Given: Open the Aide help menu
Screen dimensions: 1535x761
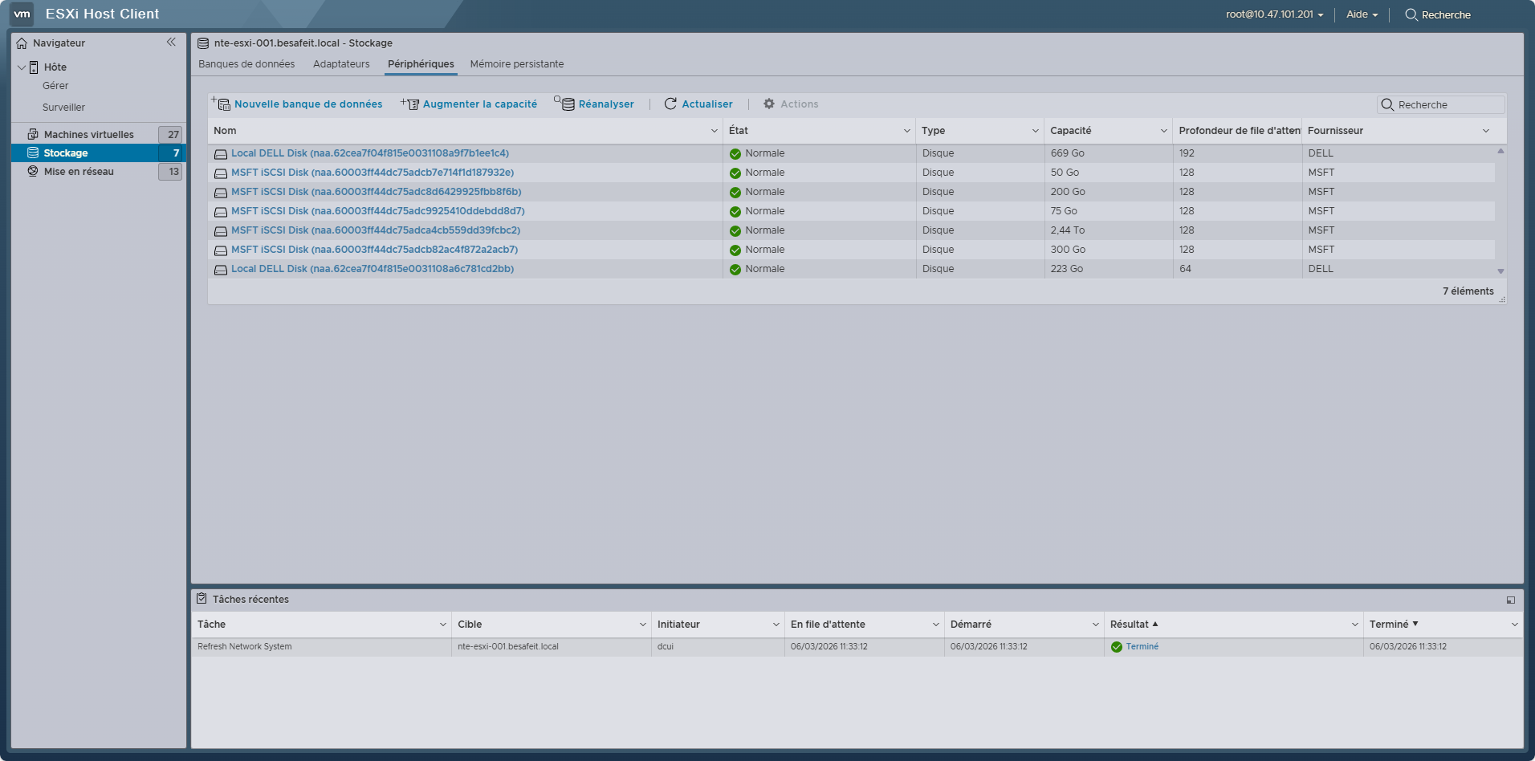Looking at the screenshot, I should 1362,14.
